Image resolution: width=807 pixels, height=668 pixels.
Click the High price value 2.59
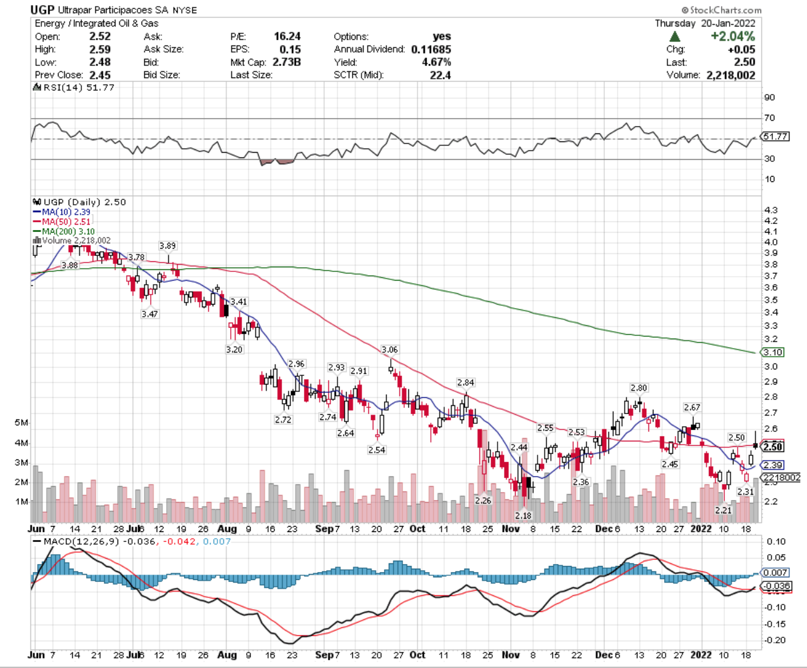coord(100,49)
